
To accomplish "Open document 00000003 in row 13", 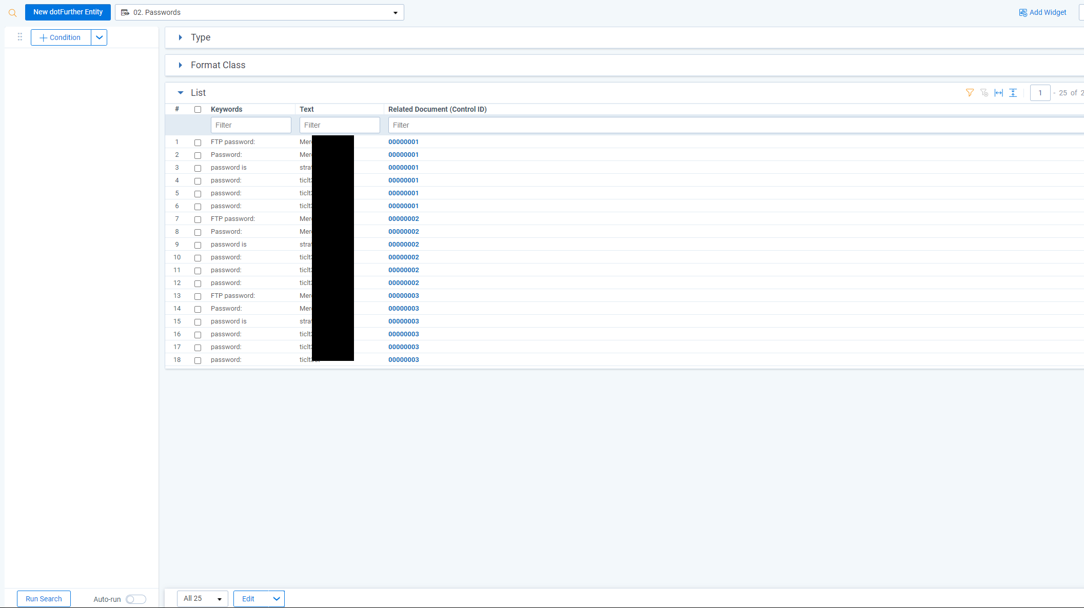I will point(403,296).
